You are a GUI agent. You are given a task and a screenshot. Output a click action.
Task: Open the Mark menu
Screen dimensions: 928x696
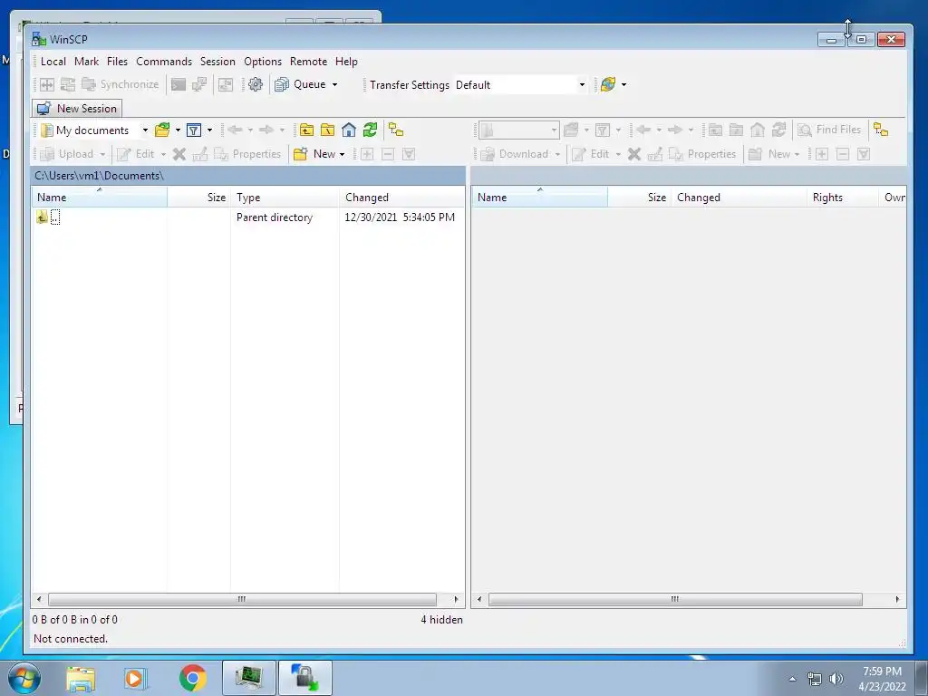coord(86,62)
